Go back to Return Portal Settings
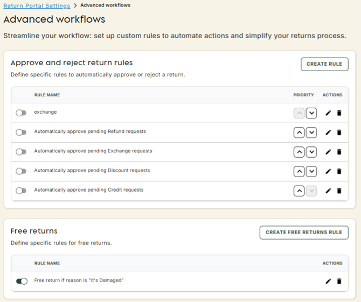 pos(37,6)
